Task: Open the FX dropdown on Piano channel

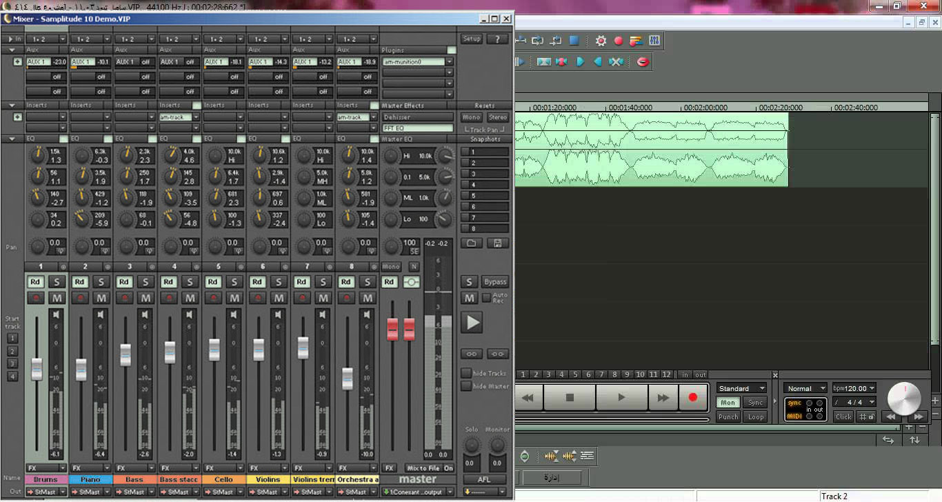Action: click(107, 468)
